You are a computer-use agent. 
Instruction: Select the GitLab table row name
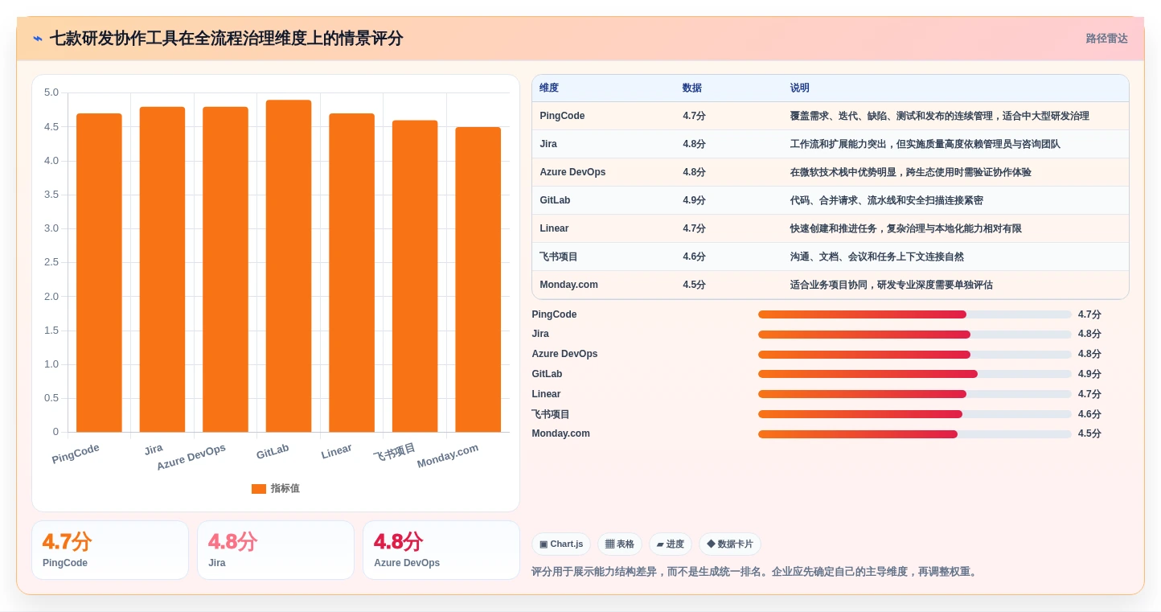pos(555,200)
